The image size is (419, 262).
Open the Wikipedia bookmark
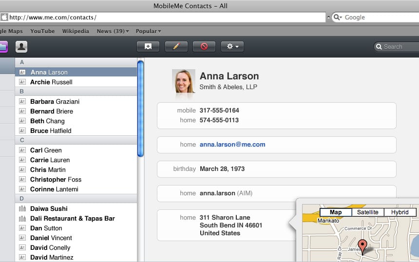tap(76, 31)
